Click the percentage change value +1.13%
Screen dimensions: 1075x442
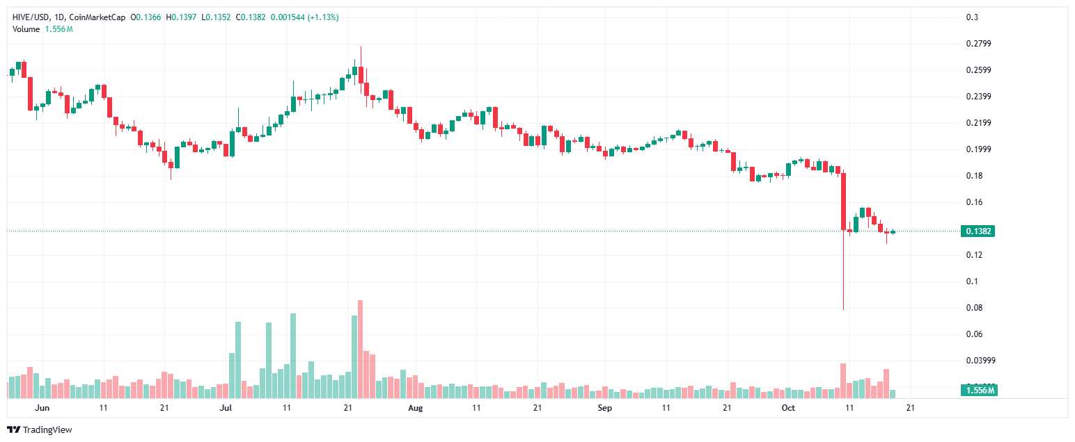[x=320, y=17]
